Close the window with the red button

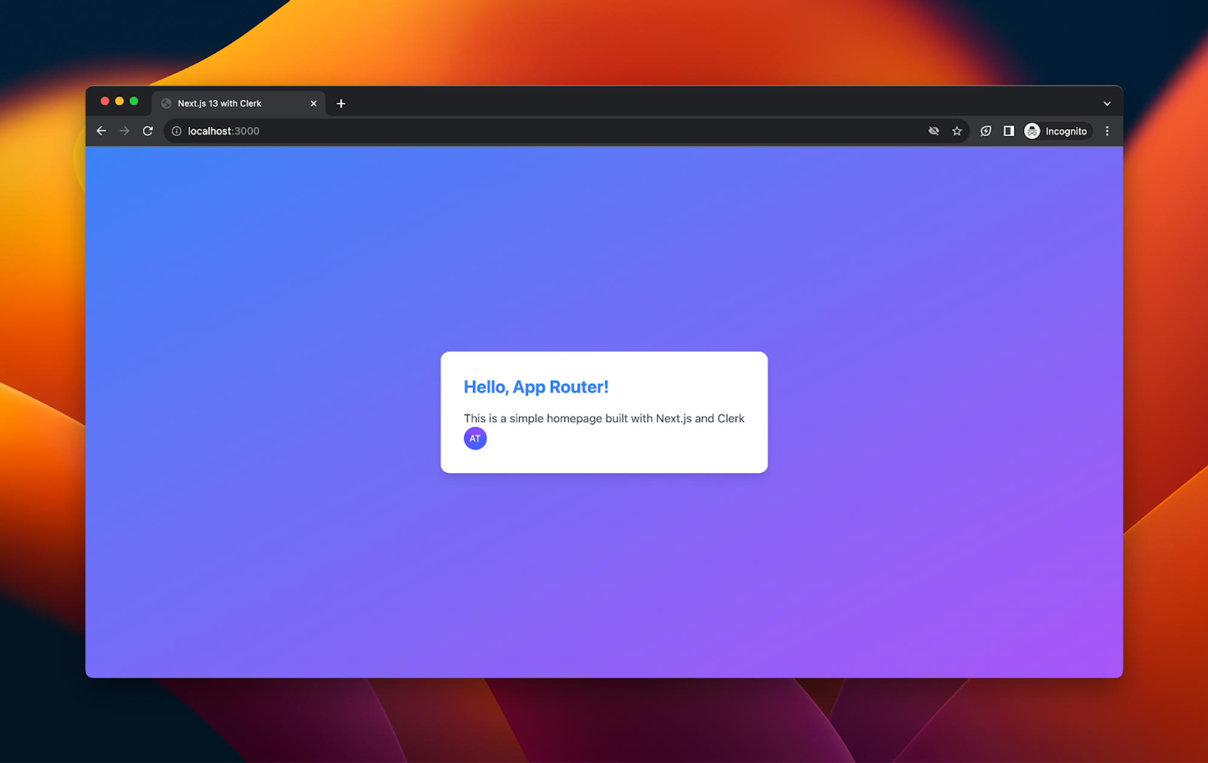tap(105, 101)
